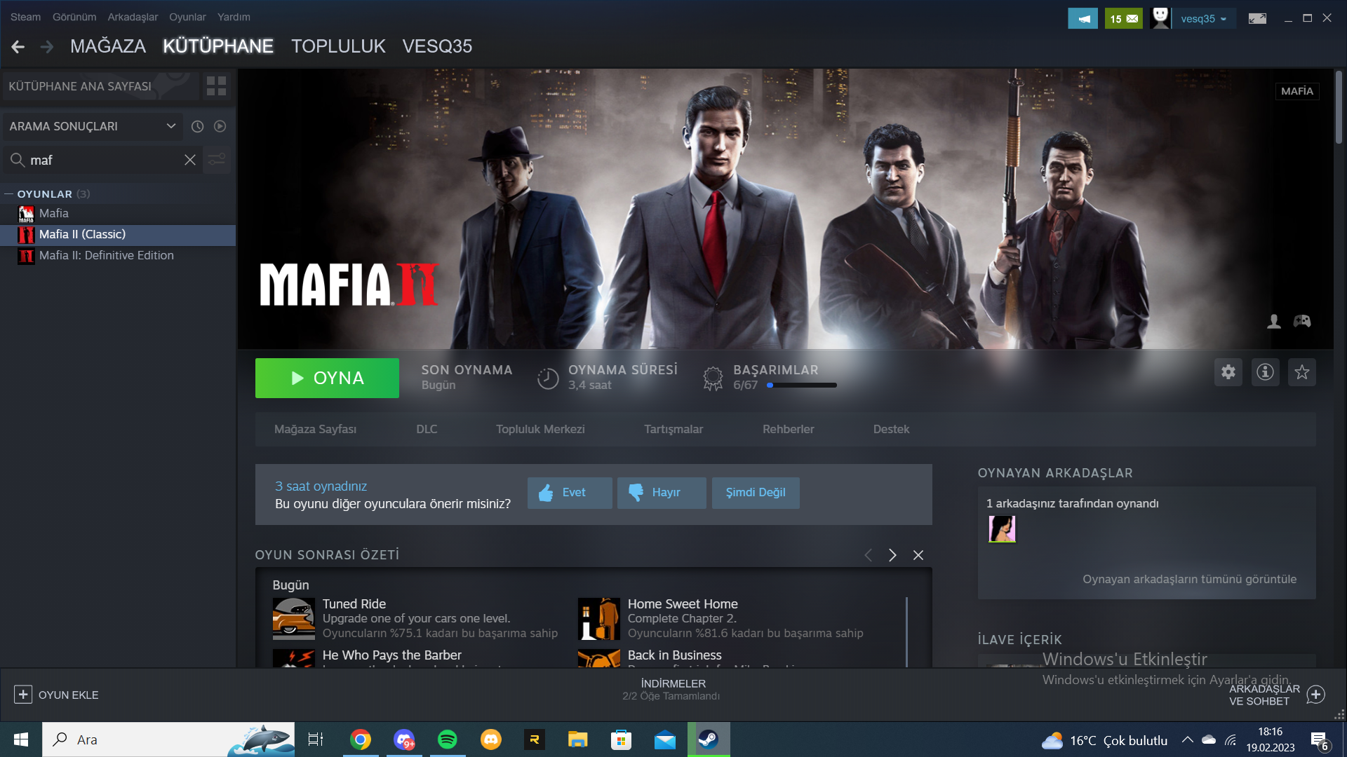1347x757 pixels.
Task: Open vesq35 account dropdown
Action: 1203,19
